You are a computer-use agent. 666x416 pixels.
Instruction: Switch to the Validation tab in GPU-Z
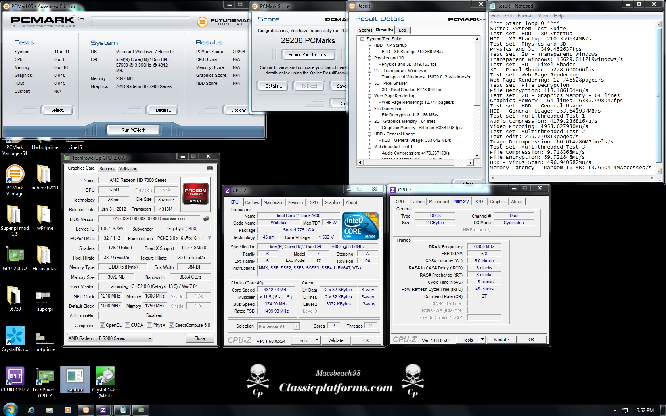(x=128, y=169)
